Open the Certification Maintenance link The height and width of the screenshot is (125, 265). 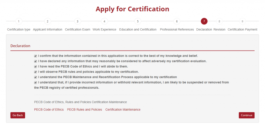coord(123,110)
